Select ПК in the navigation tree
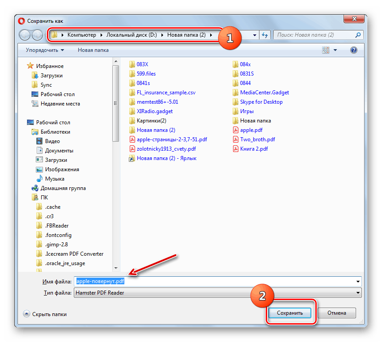This screenshot has height=342, width=382. [x=44, y=198]
